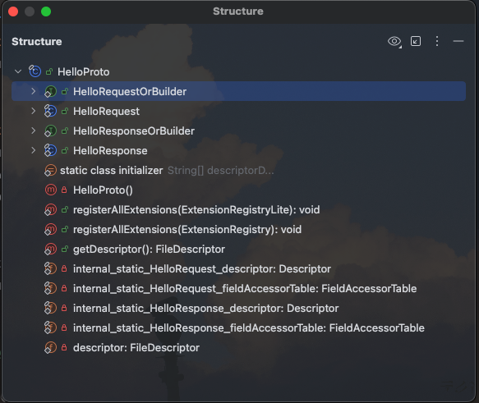This screenshot has height=403, width=479.
Task: Select getDescriptor(): FileDescriptor method
Action: click(x=149, y=250)
